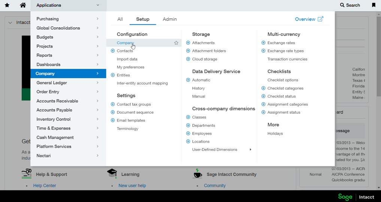The image size is (381, 202).
Task: Add Checklist status plus icon
Action: point(263,96)
